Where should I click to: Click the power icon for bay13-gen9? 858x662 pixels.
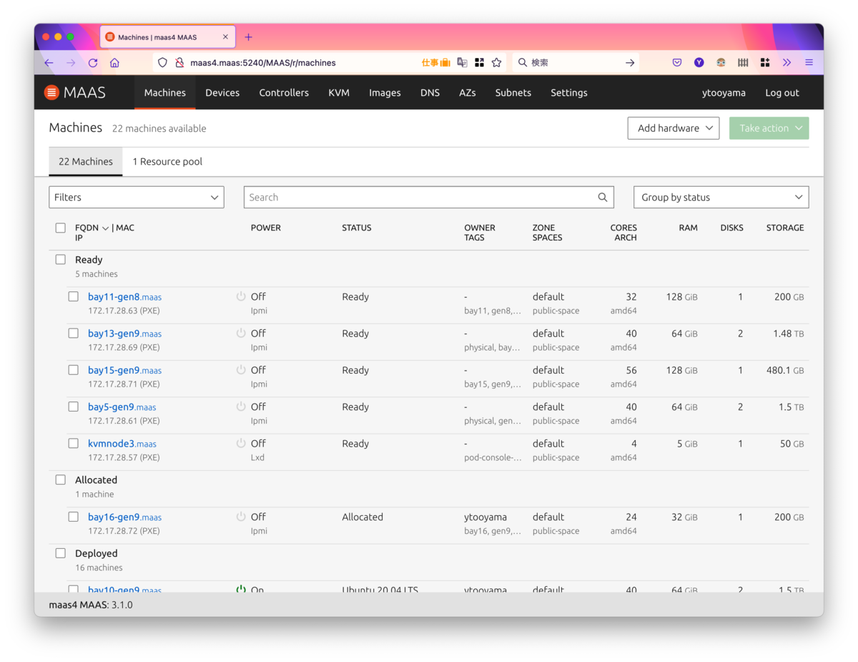241,333
